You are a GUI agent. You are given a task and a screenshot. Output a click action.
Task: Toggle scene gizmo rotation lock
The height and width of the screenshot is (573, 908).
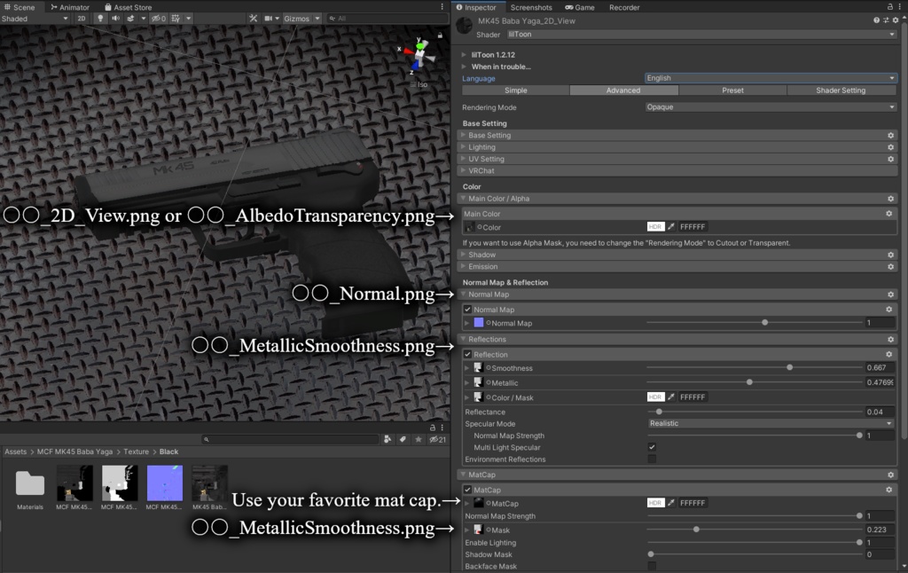tap(440, 35)
